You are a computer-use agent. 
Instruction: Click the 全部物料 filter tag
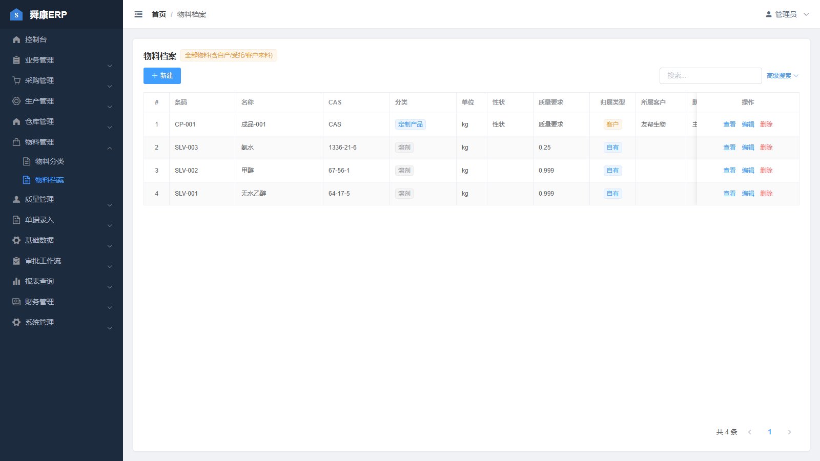coord(229,55)
